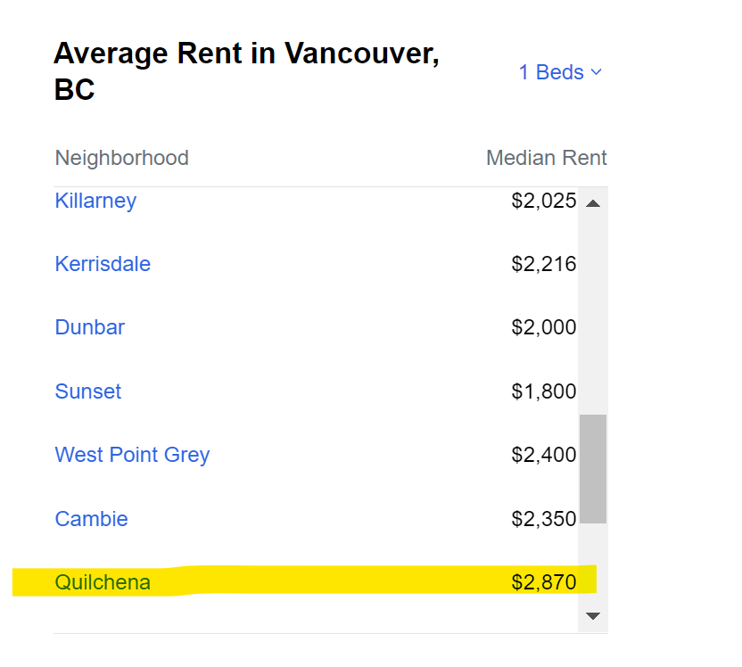Click the Average Rent in Vancouver heading
This screenshot has width=742, height=667.
pos(246,71)
